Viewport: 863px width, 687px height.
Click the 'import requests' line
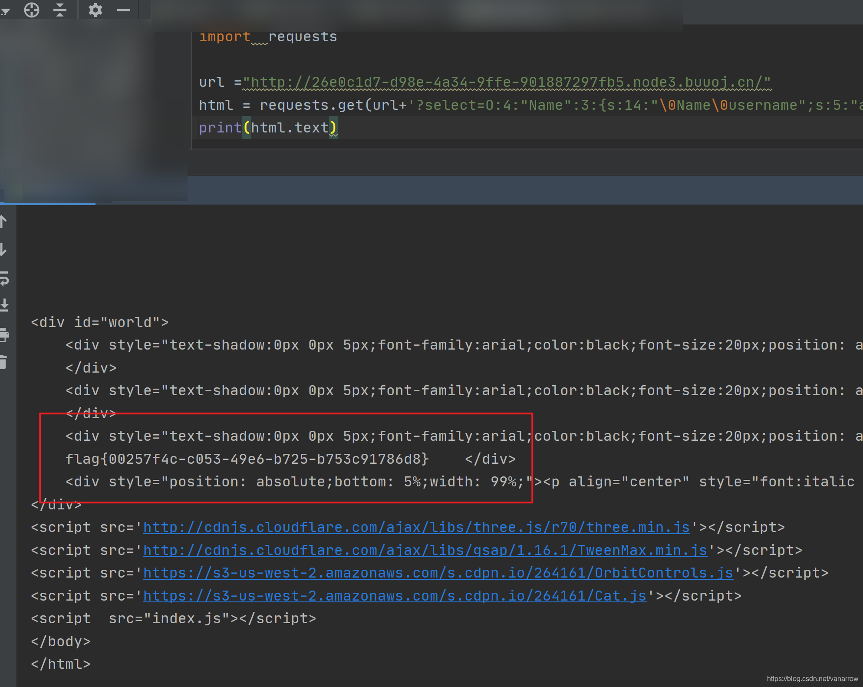click(x=268, y=37)
